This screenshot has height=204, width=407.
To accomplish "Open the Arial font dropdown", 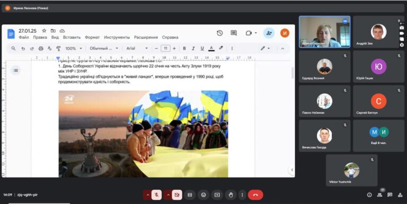I will (x=137, y=48).
